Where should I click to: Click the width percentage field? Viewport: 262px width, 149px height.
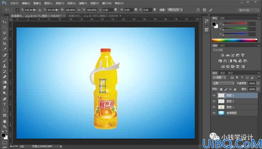(x=70, y=10)
